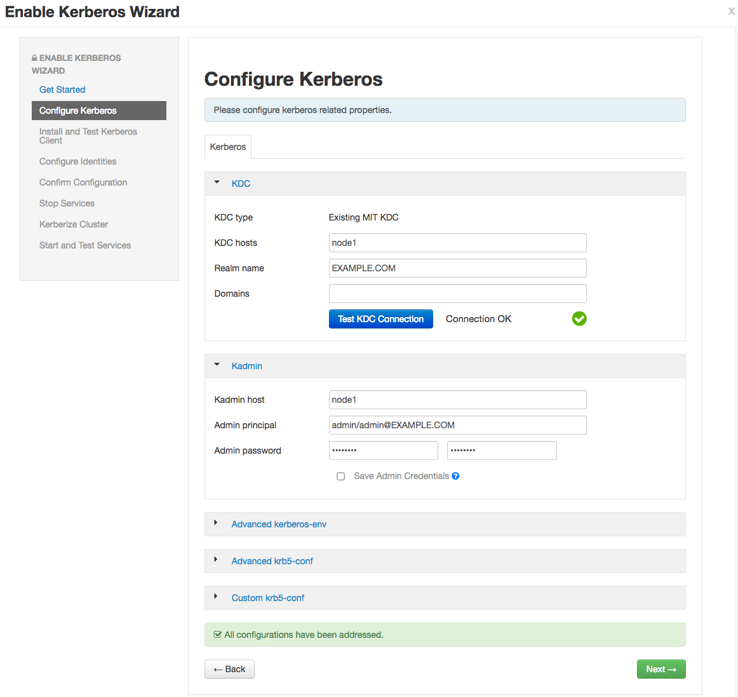
Task: Go back using the Back button
Action: [229, 669]
